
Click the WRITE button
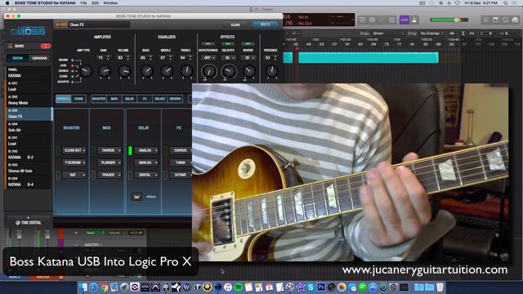coord(265,24)
